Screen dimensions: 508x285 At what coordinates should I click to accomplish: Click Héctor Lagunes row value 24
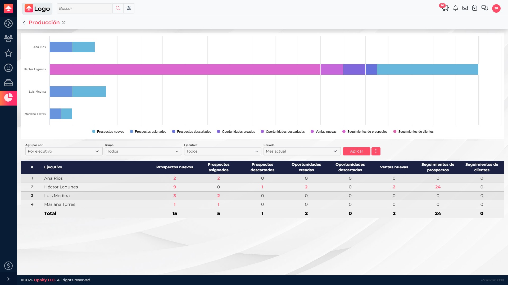click(438, 187)
